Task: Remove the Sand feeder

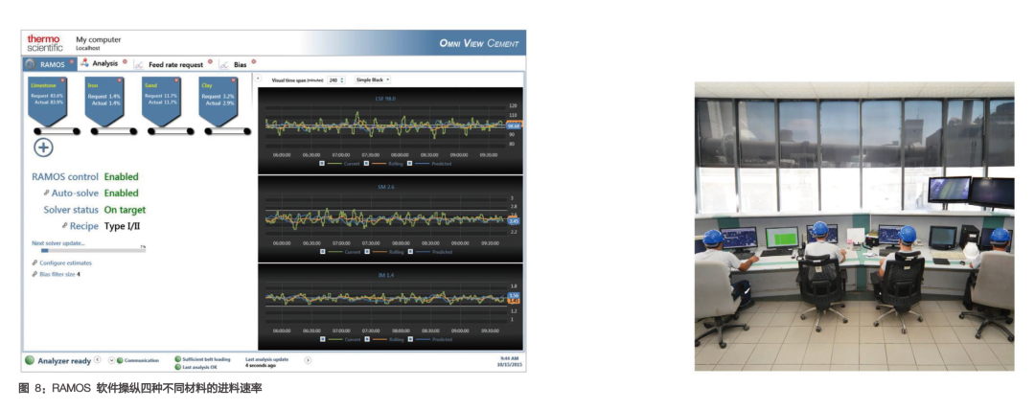Action: pyautogui.click(x=176, y=80)
